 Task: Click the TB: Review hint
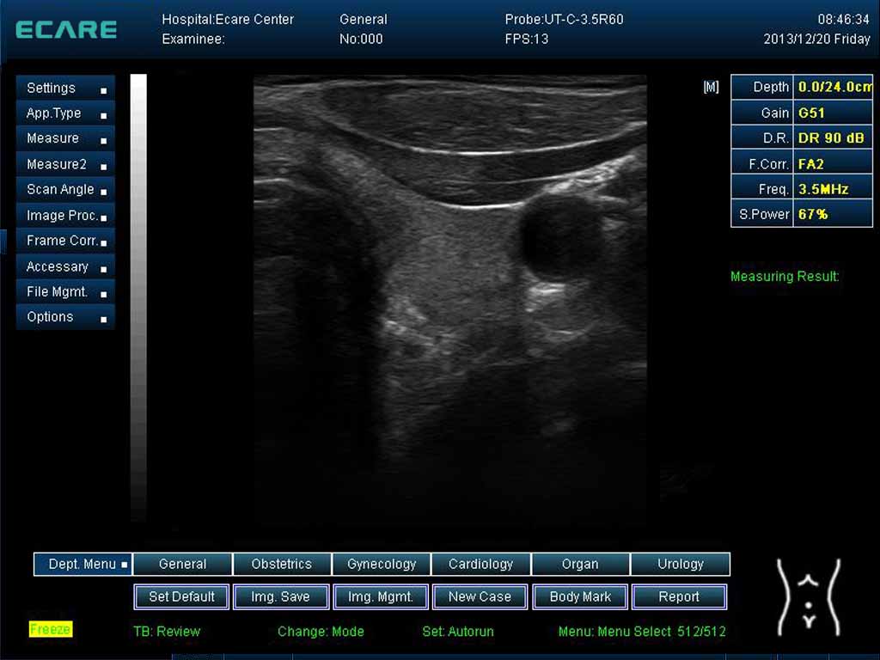coord(167,632)
